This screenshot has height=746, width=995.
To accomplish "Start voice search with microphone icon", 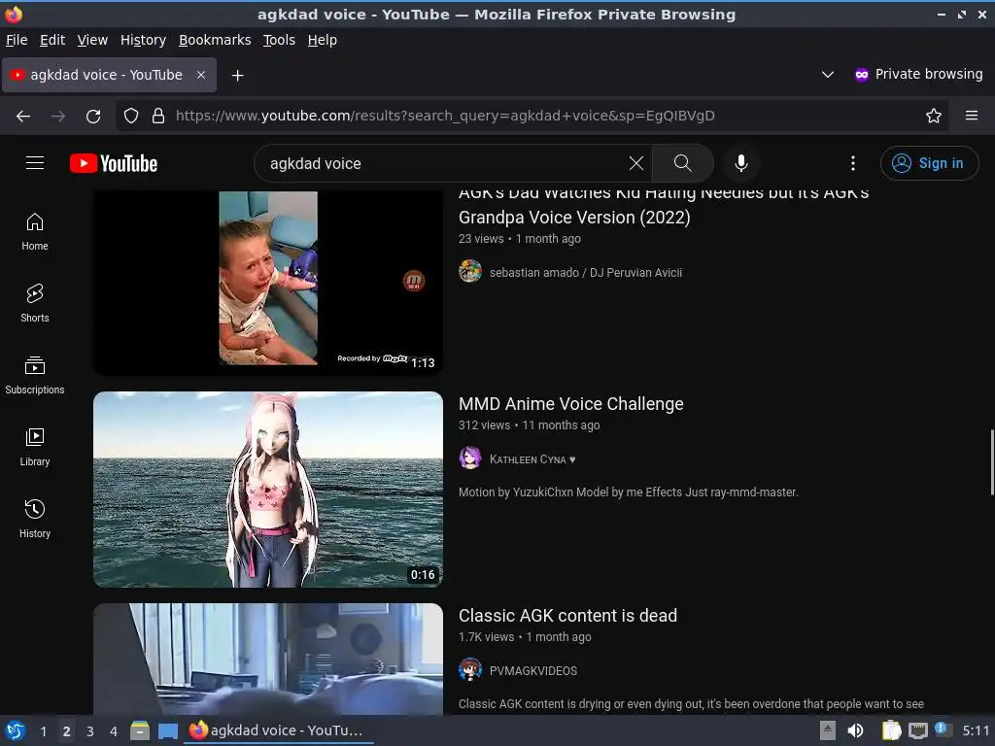I will click(740, 163).
